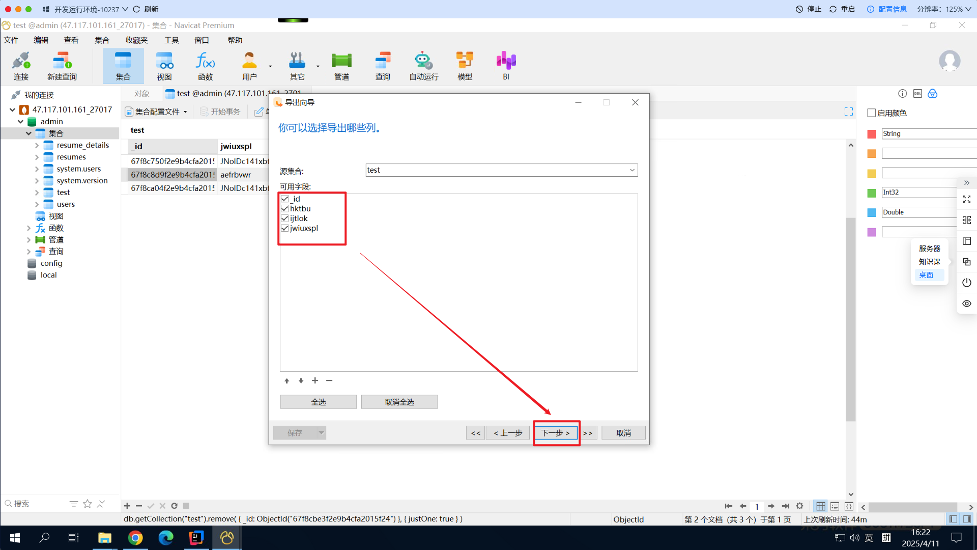Open 集合配置文件 dropdown

157,112
